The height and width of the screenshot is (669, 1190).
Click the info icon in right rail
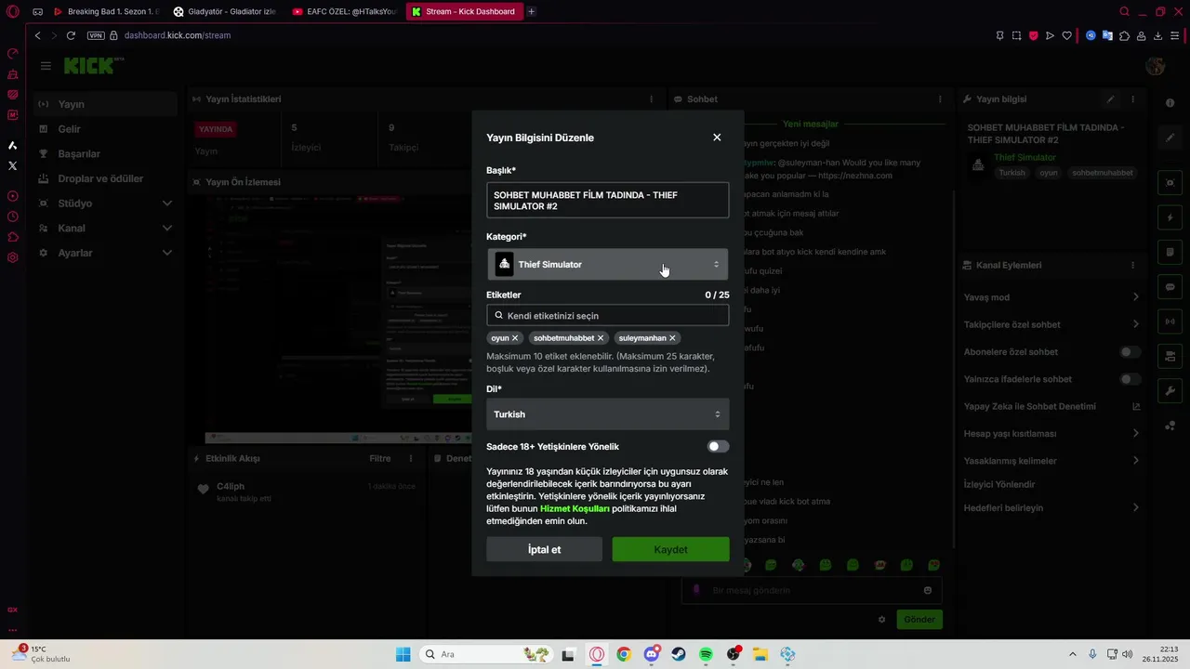pyautogui.click(x=1170, y=103)
